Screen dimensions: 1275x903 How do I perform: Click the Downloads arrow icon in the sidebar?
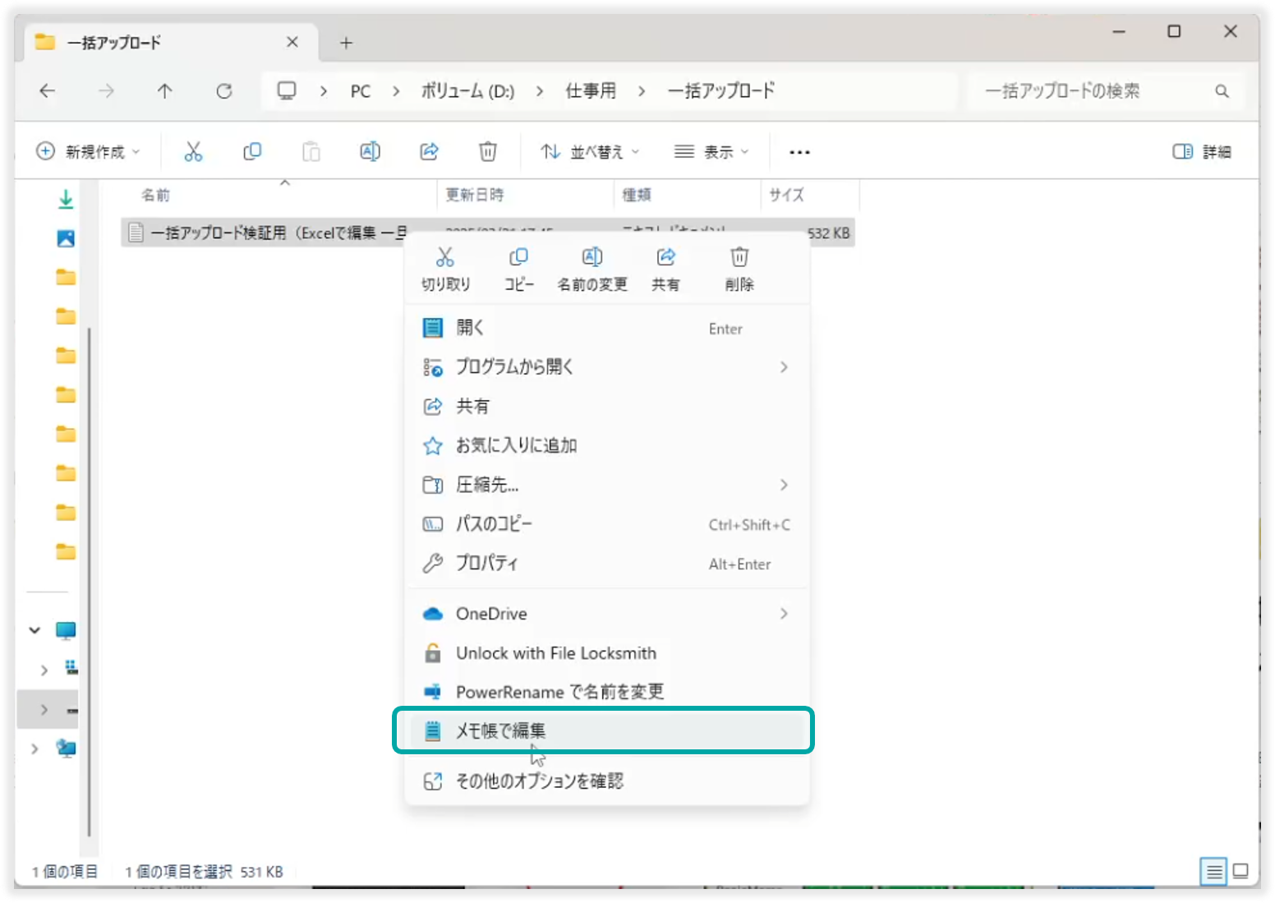coord(66,199)
